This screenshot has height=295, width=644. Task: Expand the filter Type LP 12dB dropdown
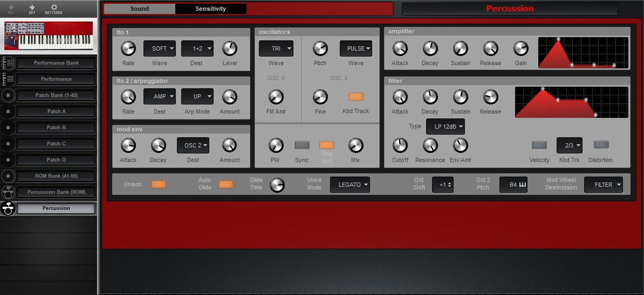[445, 127]
